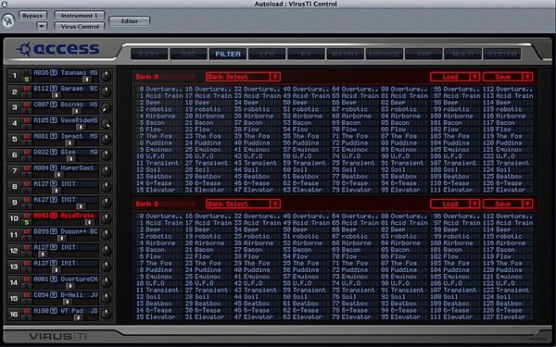Click the Virus Control button

click(x=80, y=27)
